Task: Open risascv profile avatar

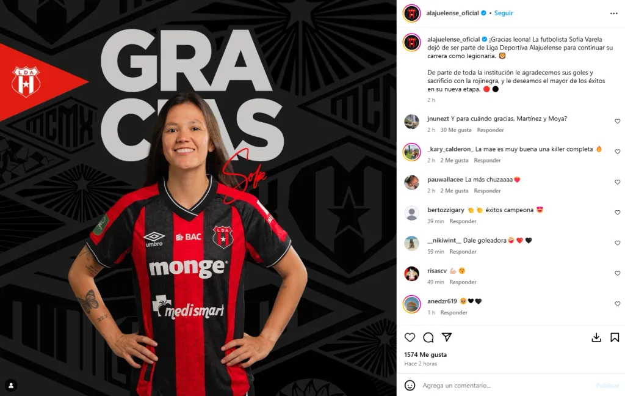Action: point(412,274)
